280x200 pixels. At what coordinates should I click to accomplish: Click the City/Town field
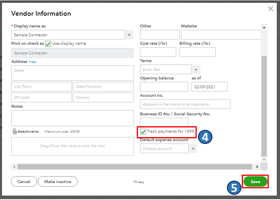tap(41, 87)
